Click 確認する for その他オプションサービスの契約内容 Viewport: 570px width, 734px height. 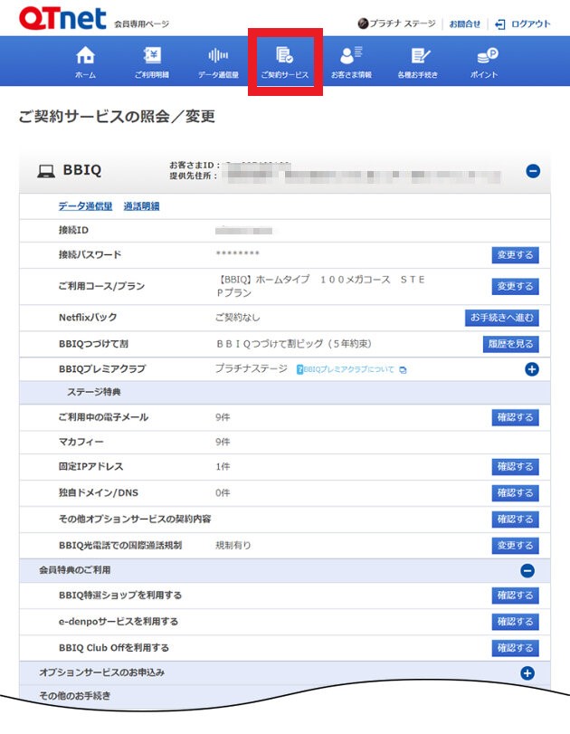tap(515, 520)
